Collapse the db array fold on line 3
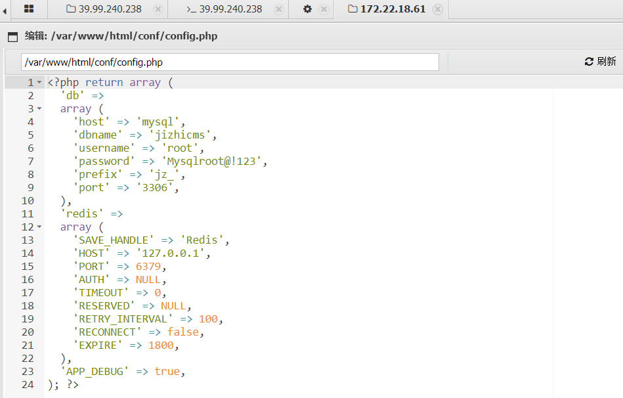 tap(39, 108)
